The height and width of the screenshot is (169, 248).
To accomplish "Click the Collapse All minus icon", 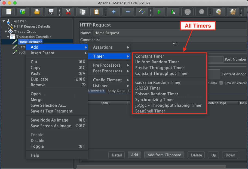I will click(128, 12).
